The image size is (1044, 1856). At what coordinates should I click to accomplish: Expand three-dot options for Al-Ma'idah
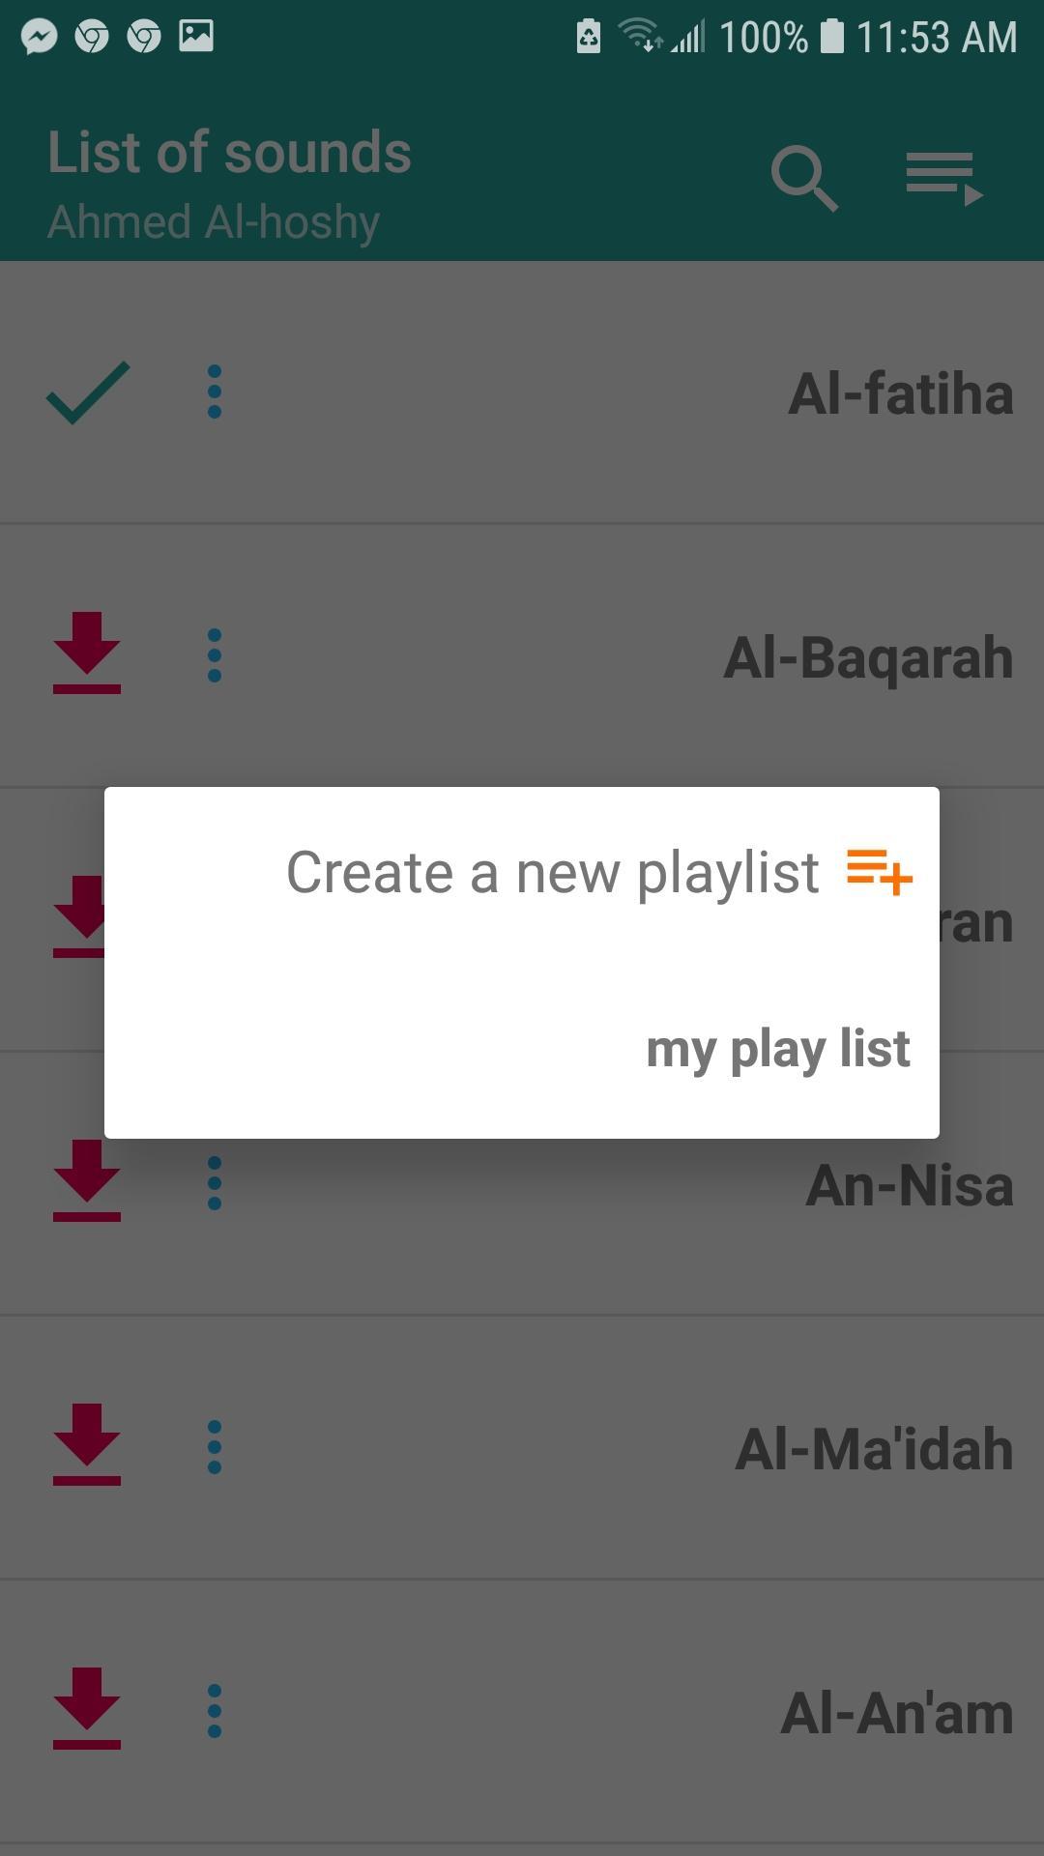pyautogui.click(x=215, y=1447)
